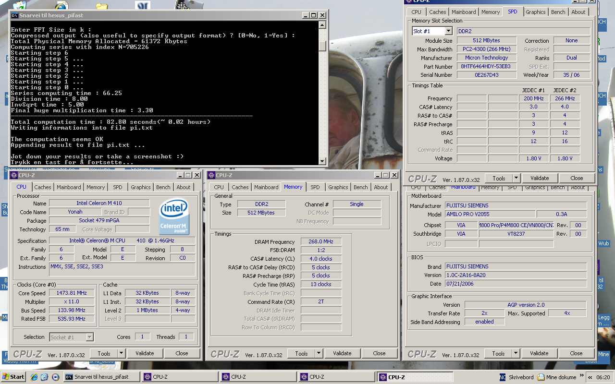Open the Socket #1 selection dropdown

tap(90, 337)
